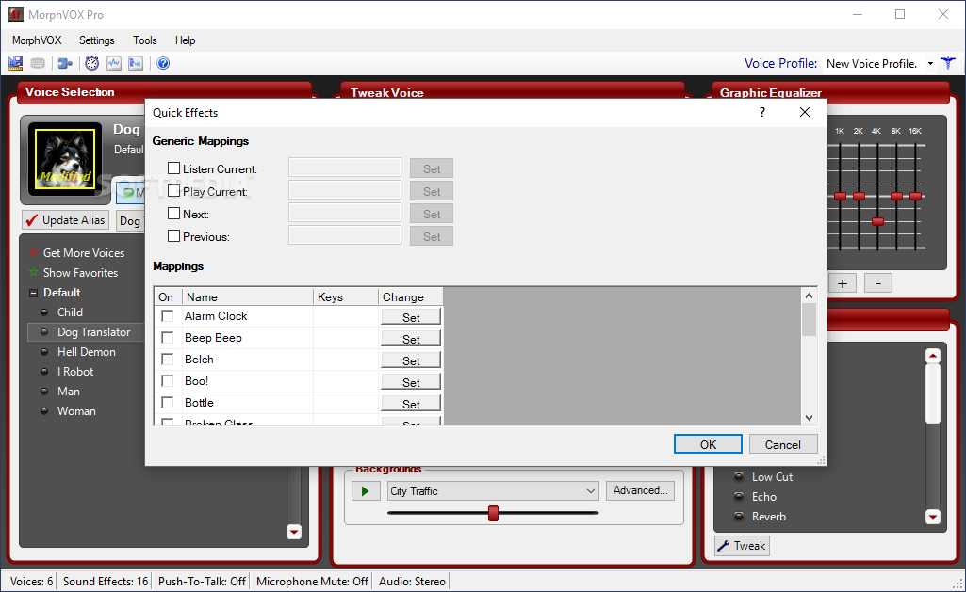Close the Quick Effects dialog
This screenshot has height=592, width=966.
point(805,112)
